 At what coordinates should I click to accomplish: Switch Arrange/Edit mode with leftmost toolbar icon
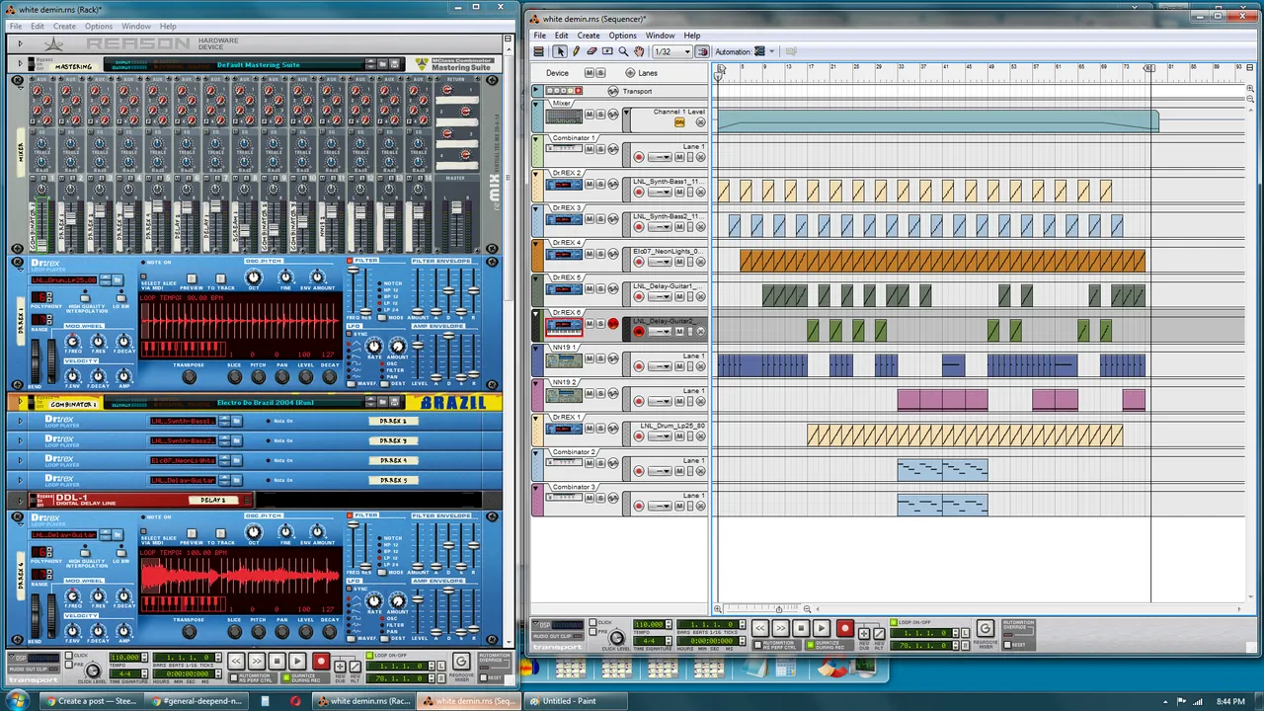tap(538, 51)
